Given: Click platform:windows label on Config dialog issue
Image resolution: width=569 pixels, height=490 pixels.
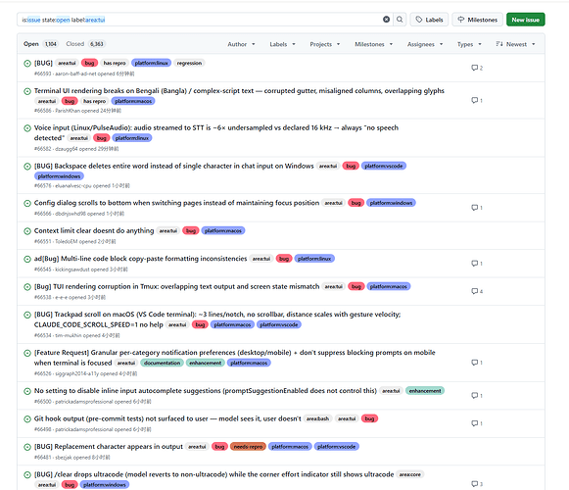Looking at the screenshot, I should pyautogui.click(x=391, y=203).
